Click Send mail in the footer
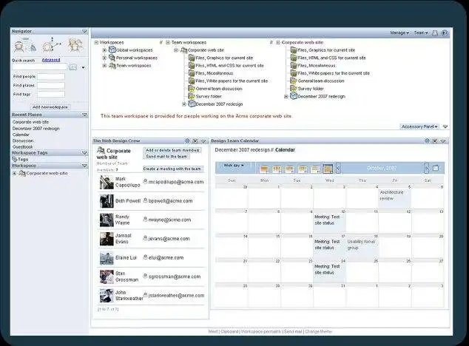This screenshot has width=469, height=346. 293,331
